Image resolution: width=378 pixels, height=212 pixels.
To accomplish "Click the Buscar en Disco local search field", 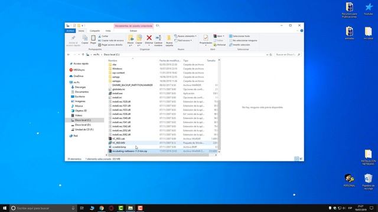I will click(x=288, y=55).
